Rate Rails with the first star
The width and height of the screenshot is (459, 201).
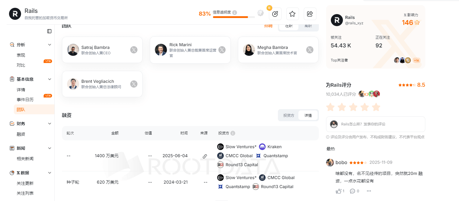[330, 107]
